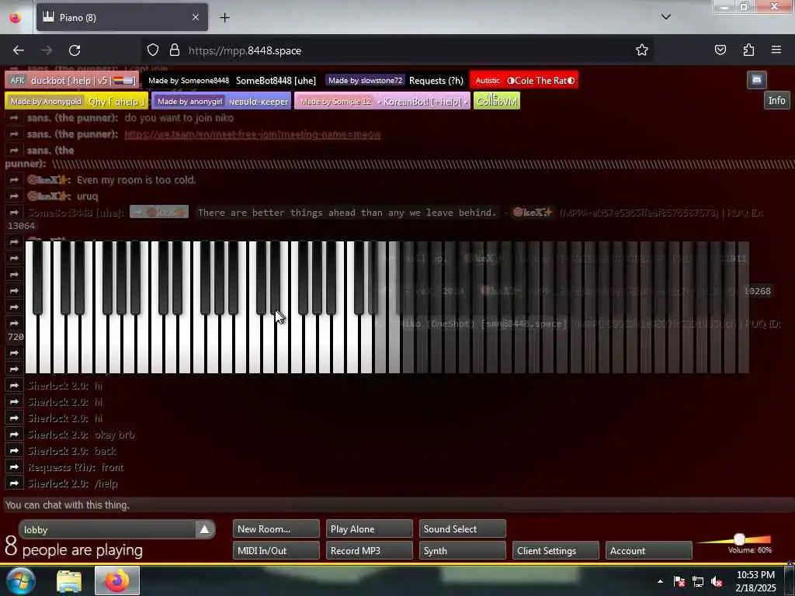Reply to 'okay brb' message
The image size is (795, 596).
(x=14, y=435)
